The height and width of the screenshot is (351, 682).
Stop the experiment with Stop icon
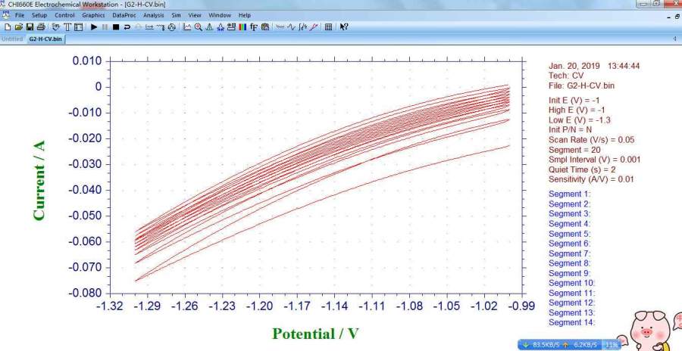pos(116,27)
